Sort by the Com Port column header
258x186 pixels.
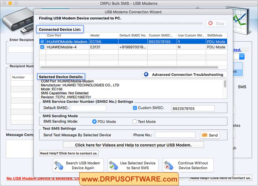click(68, 35)
